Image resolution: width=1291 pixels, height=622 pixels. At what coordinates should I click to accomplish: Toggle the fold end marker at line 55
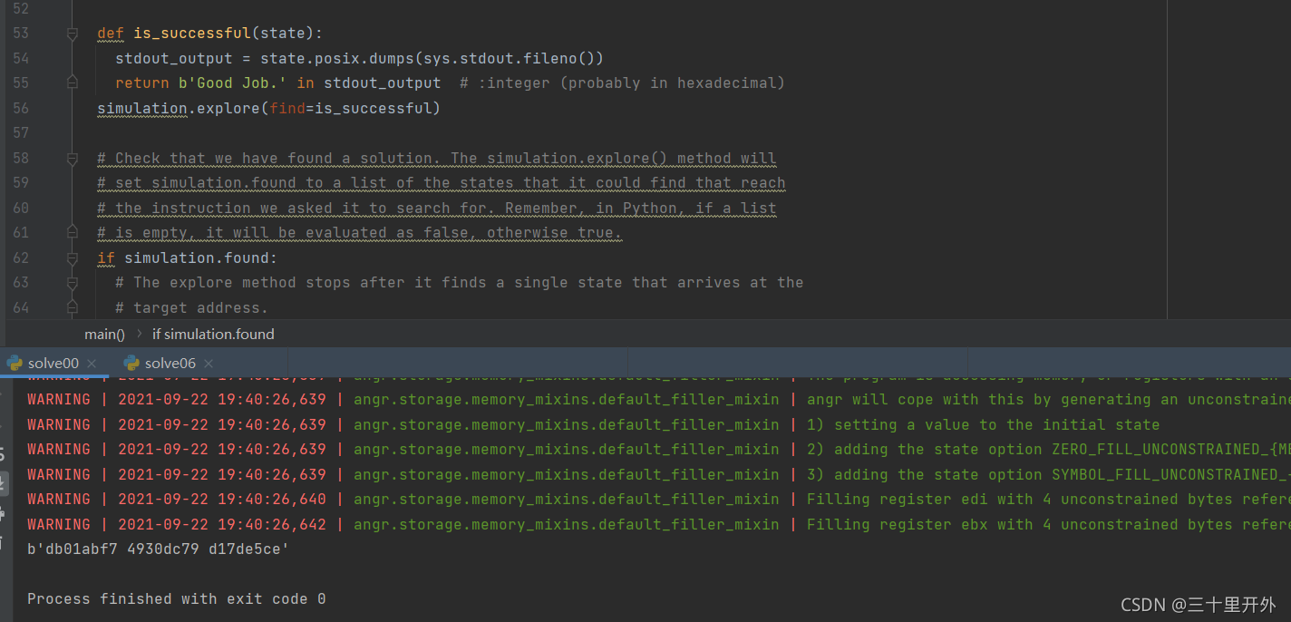click(73, 83)
